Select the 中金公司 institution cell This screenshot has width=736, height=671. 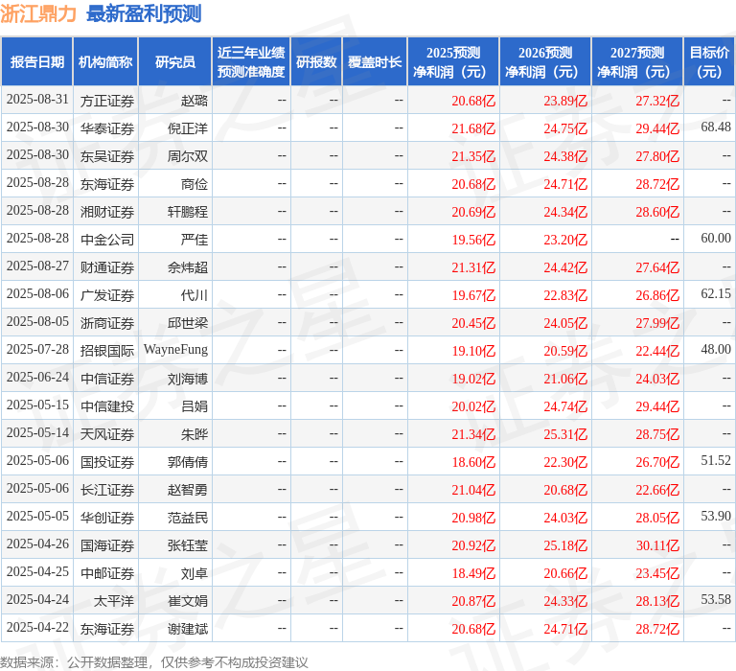(107, 240)
